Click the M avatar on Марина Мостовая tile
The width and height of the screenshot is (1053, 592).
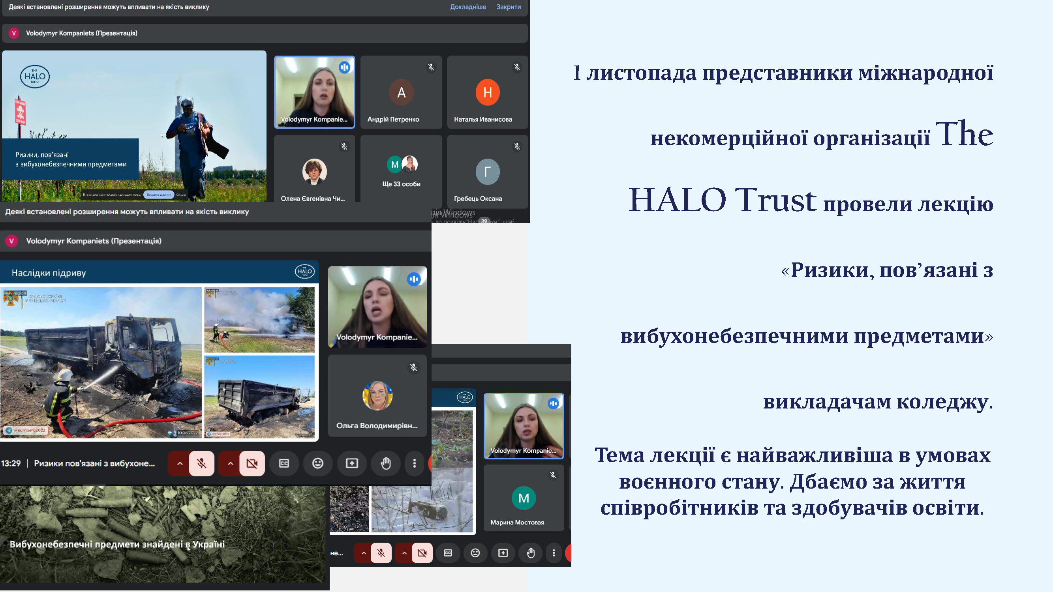point(524,498)
